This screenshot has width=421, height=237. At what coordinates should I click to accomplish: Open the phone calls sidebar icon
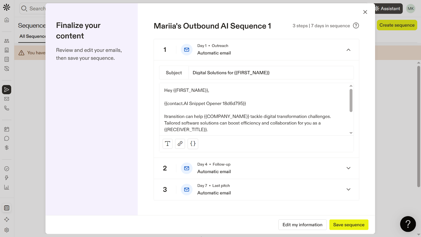7,108
